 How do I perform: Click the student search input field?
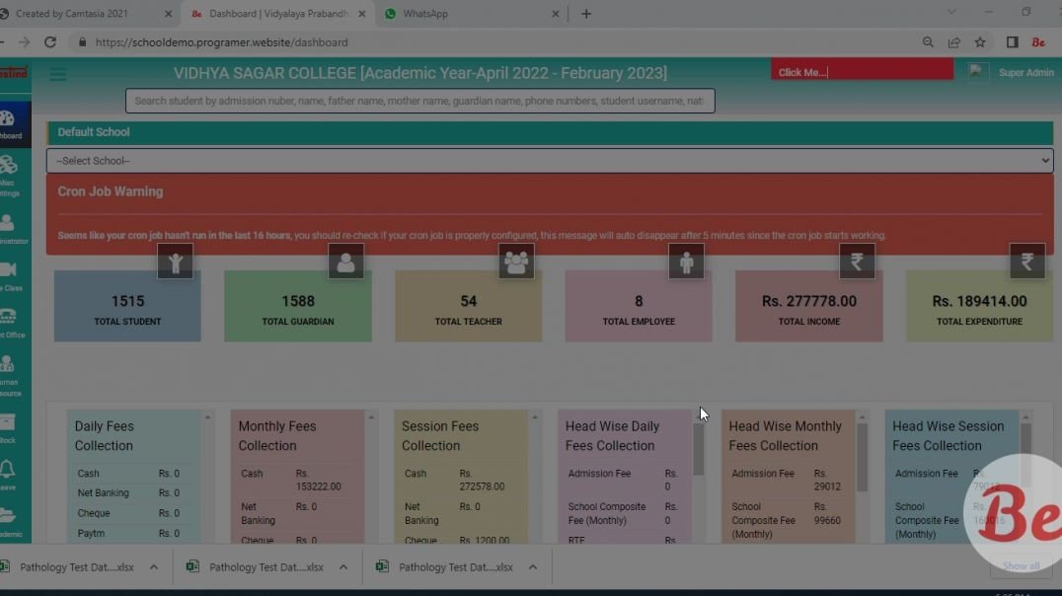419,100
